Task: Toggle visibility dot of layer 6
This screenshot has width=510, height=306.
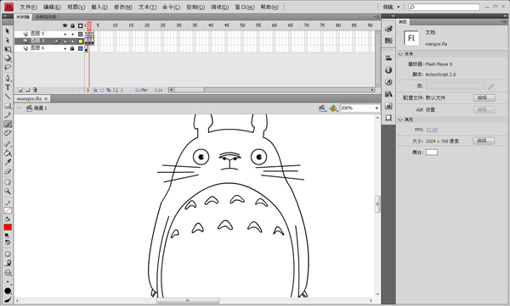Action: [x=65, y=48]
